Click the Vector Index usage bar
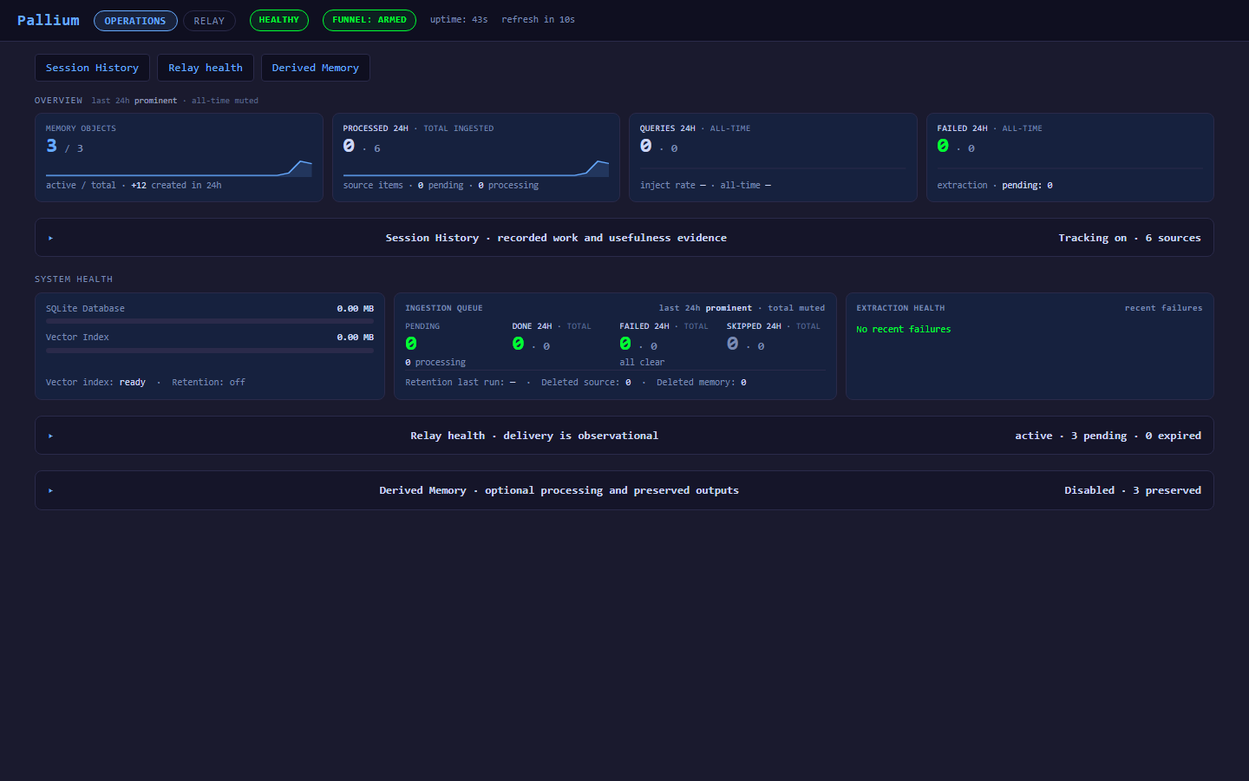 pos(210,351)
